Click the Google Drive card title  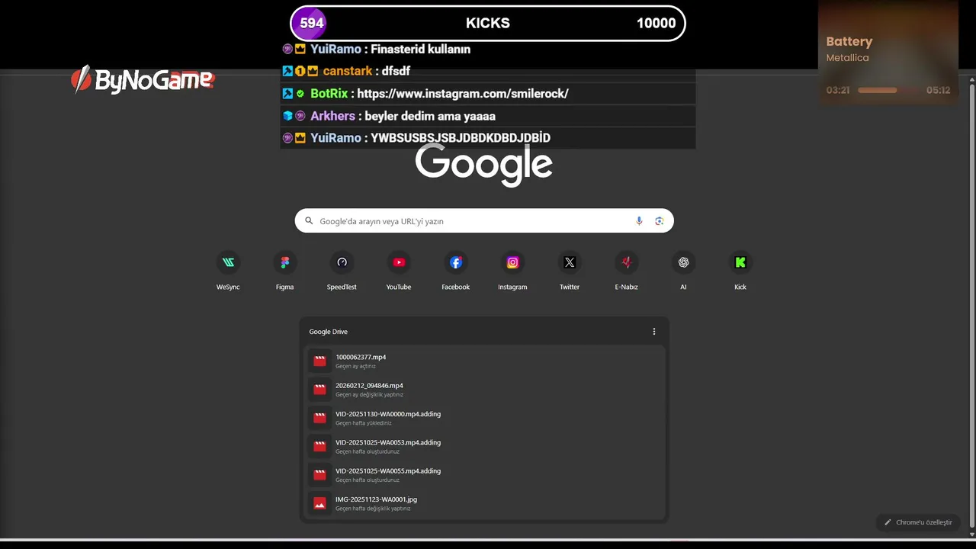pos(328,332)
